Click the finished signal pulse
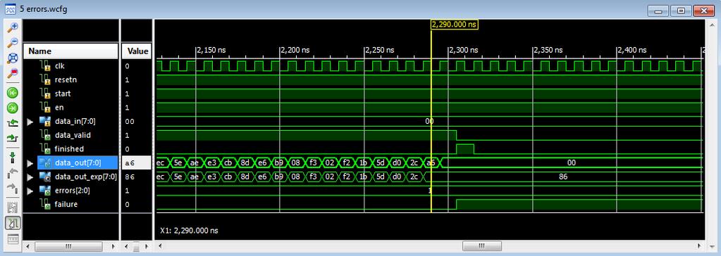Screen dimensions: 721x256 tap(465, 149)
